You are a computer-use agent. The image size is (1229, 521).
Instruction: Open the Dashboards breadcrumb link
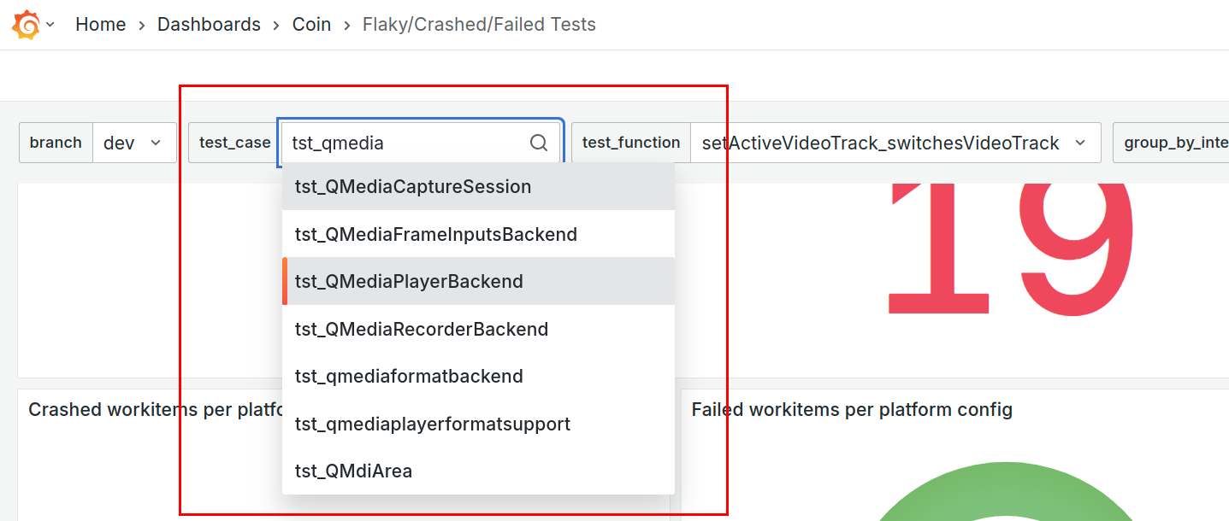[x=209, y=25]
